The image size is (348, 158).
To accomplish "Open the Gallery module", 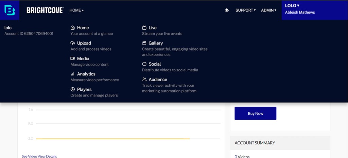I will [x=156, y=43].
